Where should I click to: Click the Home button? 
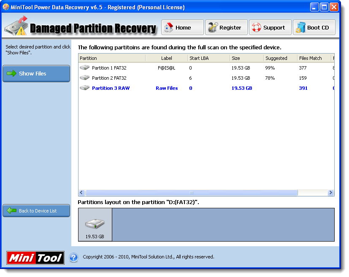click(182, 27)
